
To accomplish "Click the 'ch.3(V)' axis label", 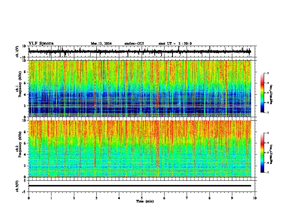I will click(x=17, y=186).
